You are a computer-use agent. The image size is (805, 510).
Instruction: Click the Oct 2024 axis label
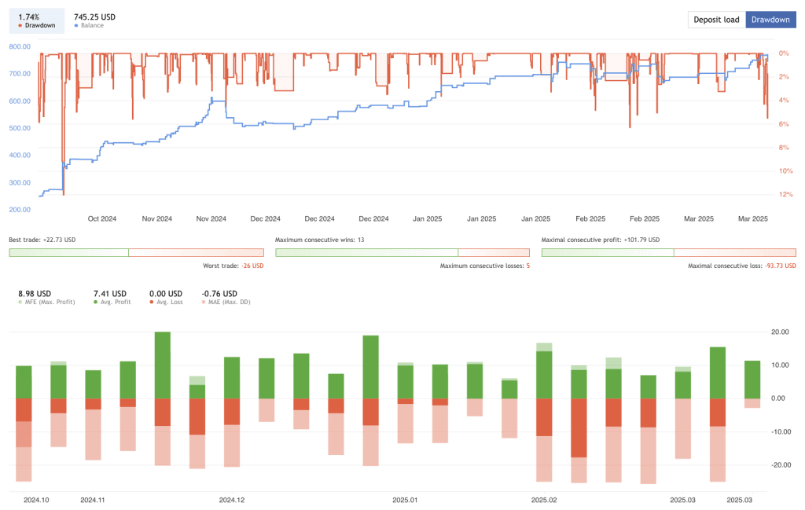(x=102, y=218)
